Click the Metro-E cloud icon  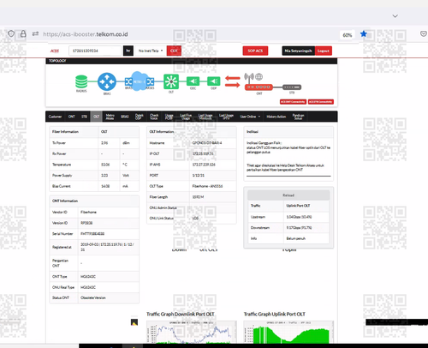tap(139, 81)
